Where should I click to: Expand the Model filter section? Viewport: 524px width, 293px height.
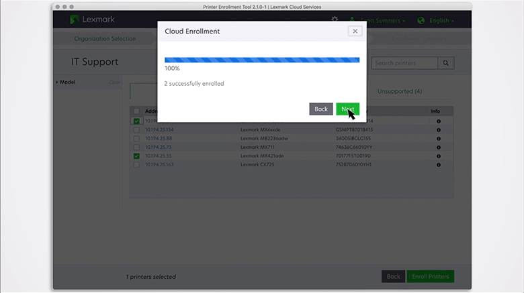coord(67,82)
